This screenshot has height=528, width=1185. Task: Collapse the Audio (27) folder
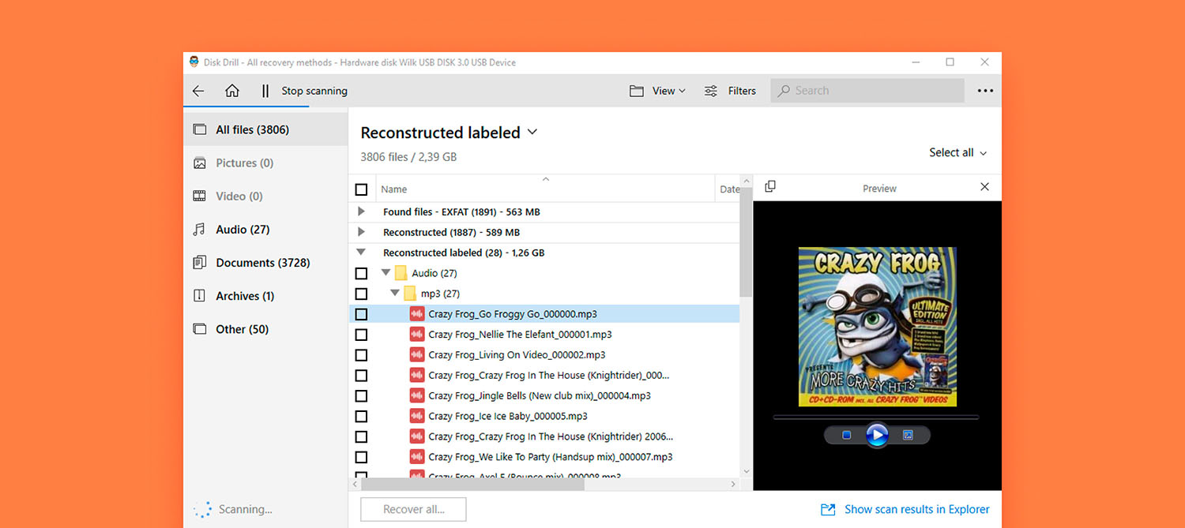(386, 273)
